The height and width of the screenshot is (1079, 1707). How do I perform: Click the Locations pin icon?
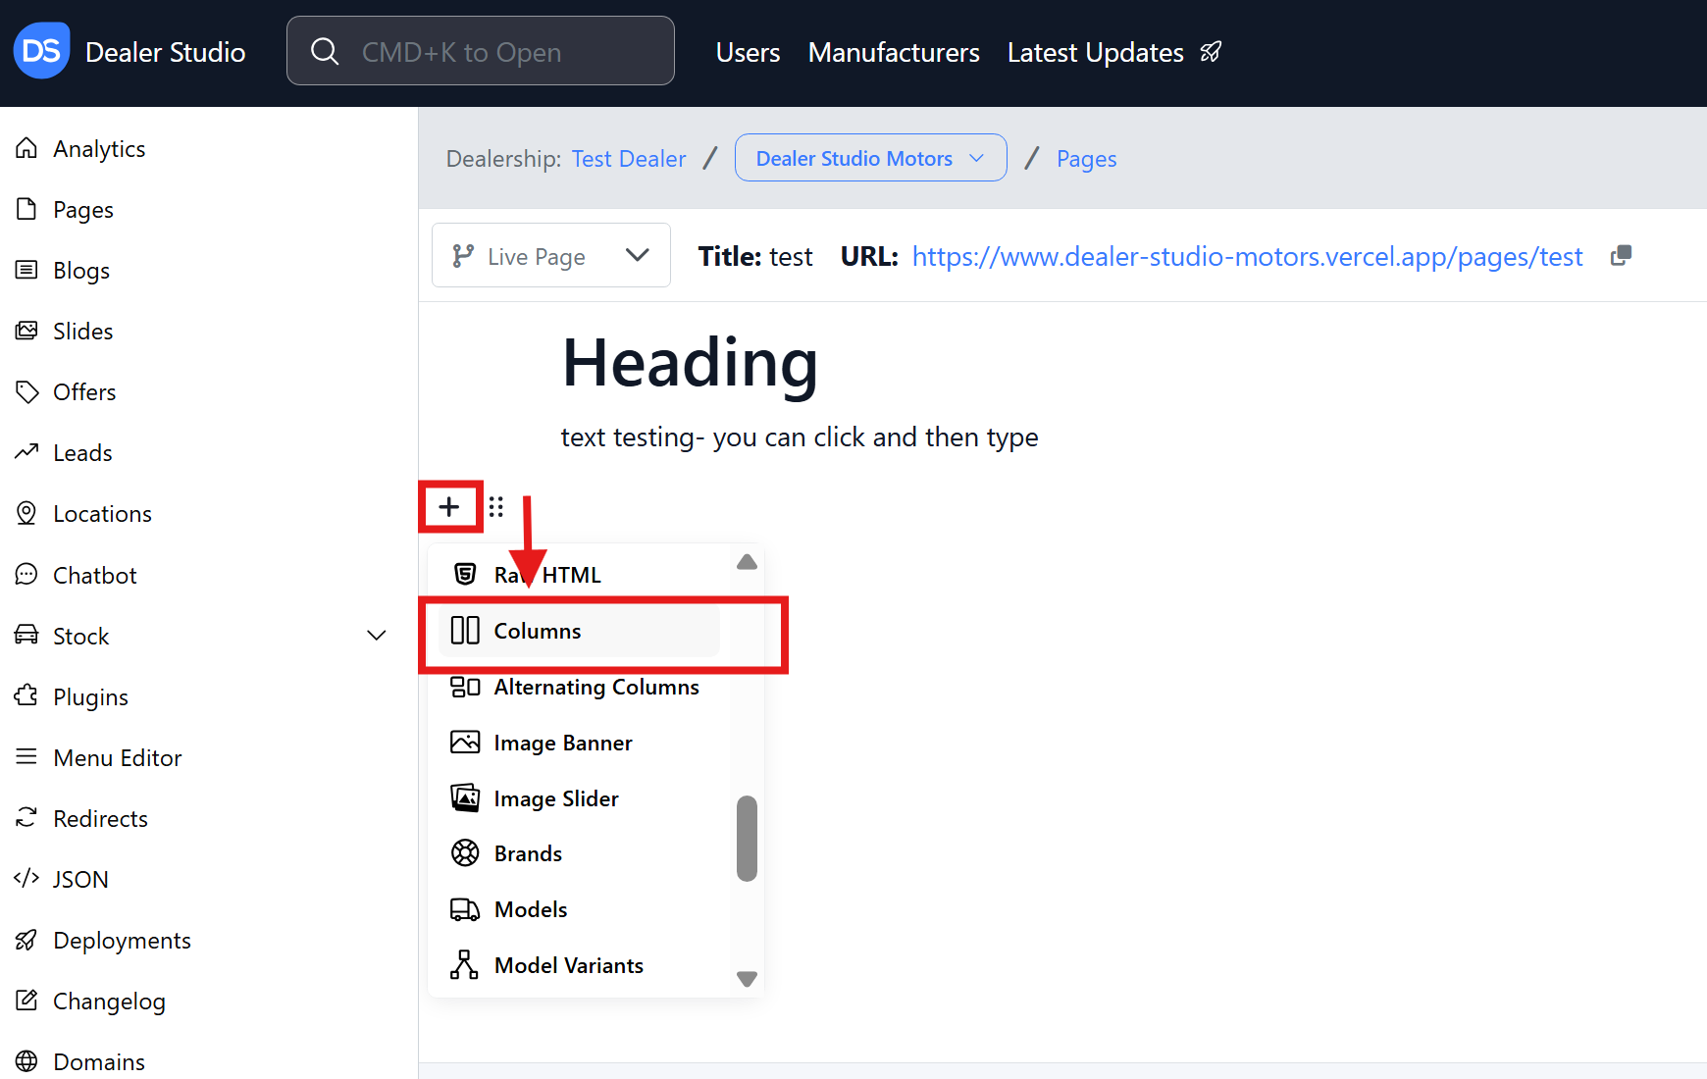(26, 513)
